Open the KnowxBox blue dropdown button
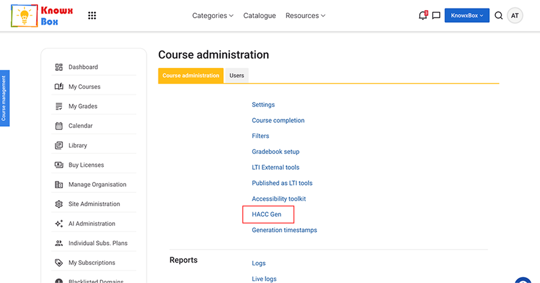 coord(467,16)
